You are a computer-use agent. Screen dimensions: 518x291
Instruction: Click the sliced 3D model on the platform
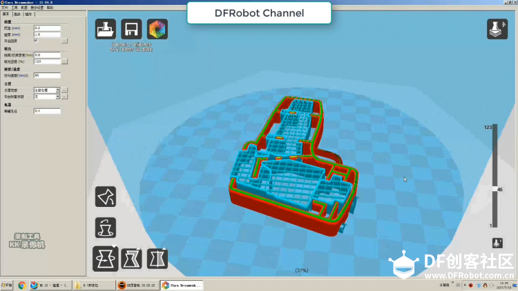coord(292,165)
